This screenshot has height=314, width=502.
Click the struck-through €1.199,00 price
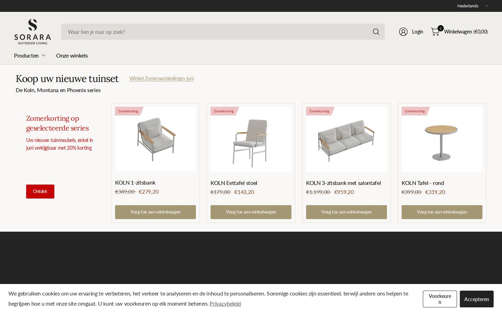pyautogui.click(x=318, y=192)
